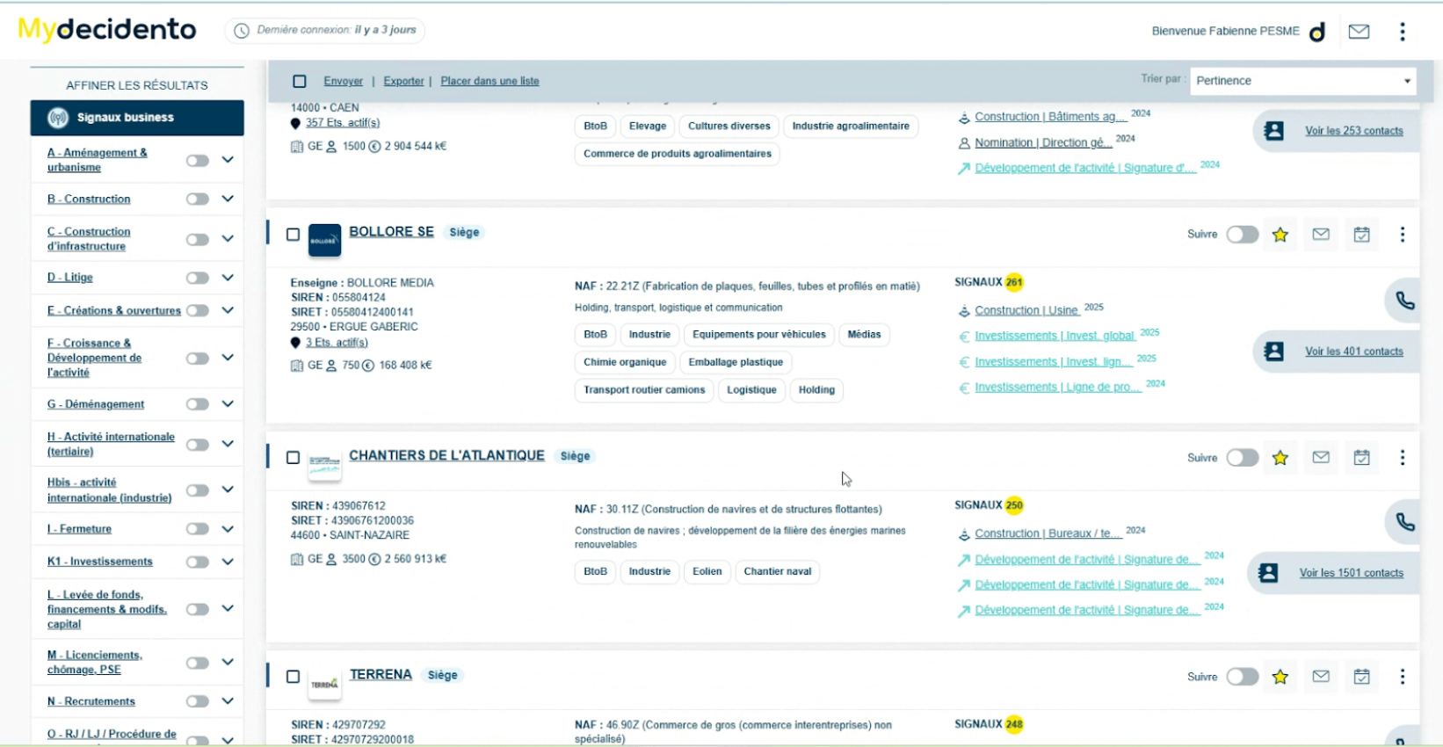This screenshot has width=1443, height=747.
Task: Expand the I - Fermeture chevron
Action: (228, 529)
